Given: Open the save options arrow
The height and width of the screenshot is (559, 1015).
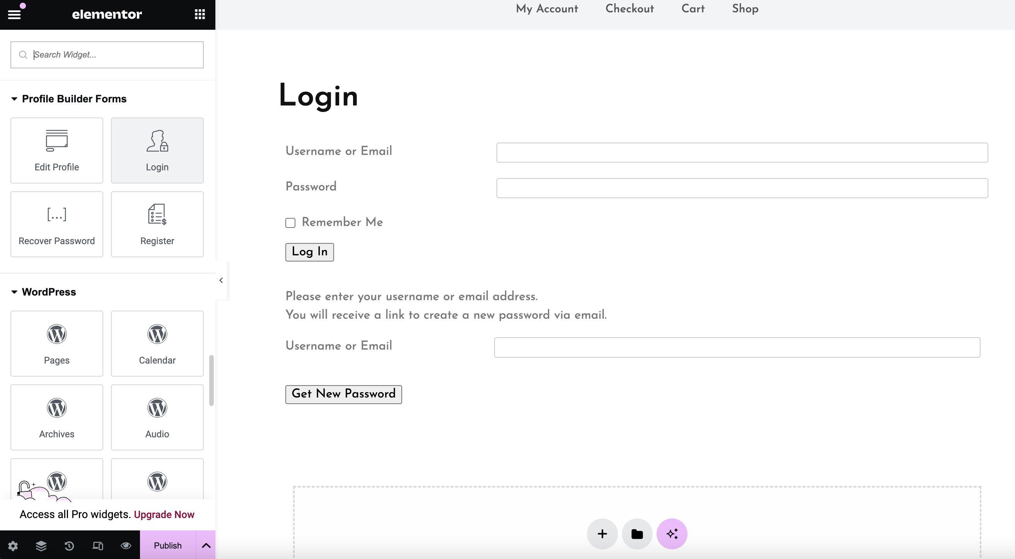Looking at the screenshot, I should click(x=206, y=545).
